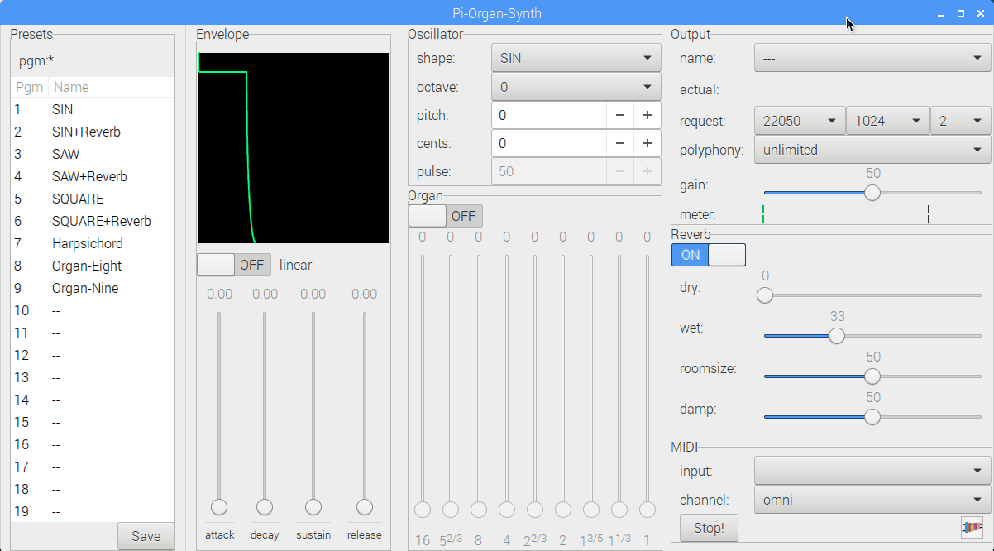
Task: Select preset 8 Organ-Eight
Action: pos(93,266)
